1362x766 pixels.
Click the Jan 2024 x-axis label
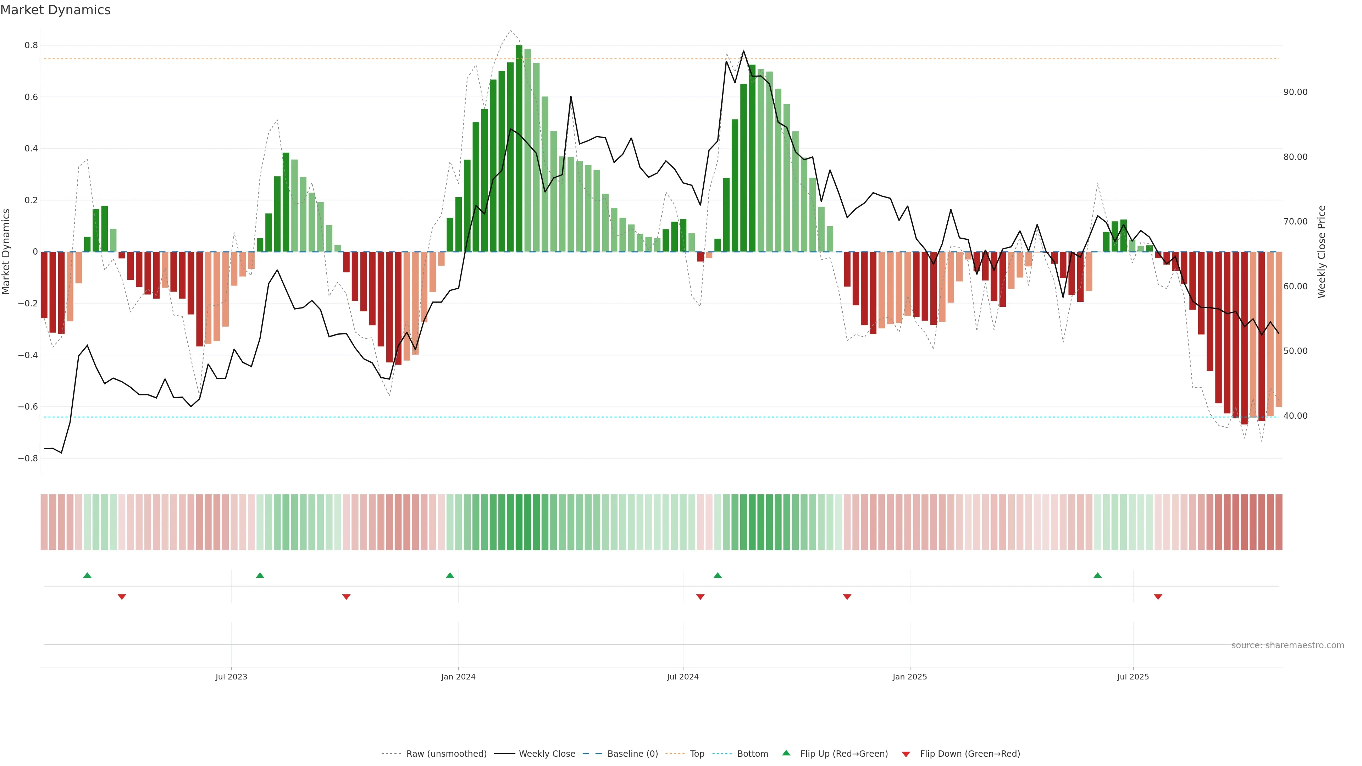458,677
